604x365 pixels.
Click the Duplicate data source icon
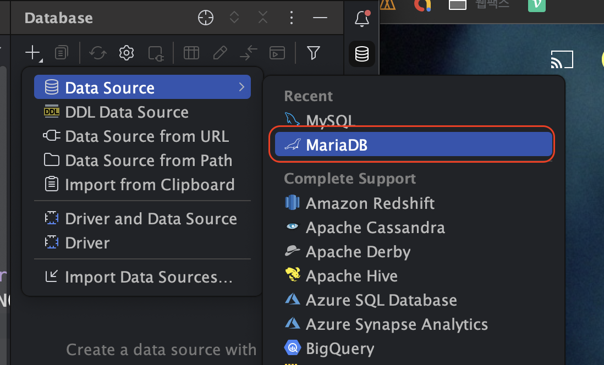click(x=62, y=53)
